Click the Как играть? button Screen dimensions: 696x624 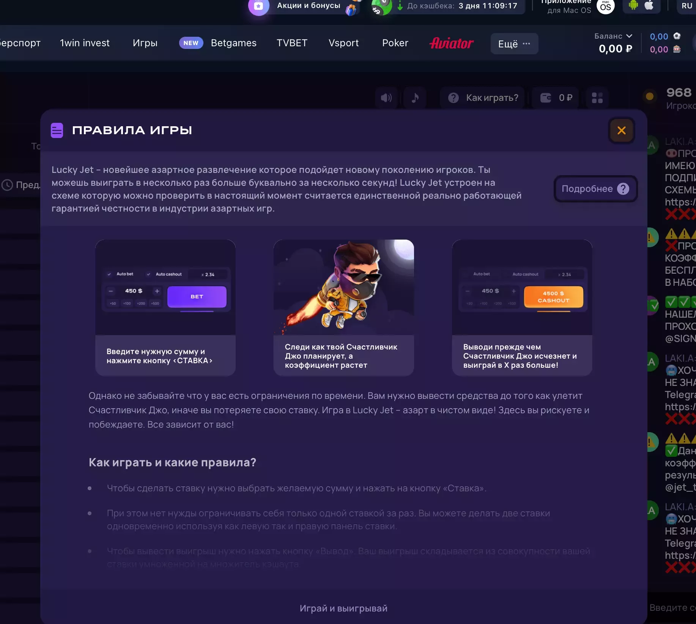(482, 98)
